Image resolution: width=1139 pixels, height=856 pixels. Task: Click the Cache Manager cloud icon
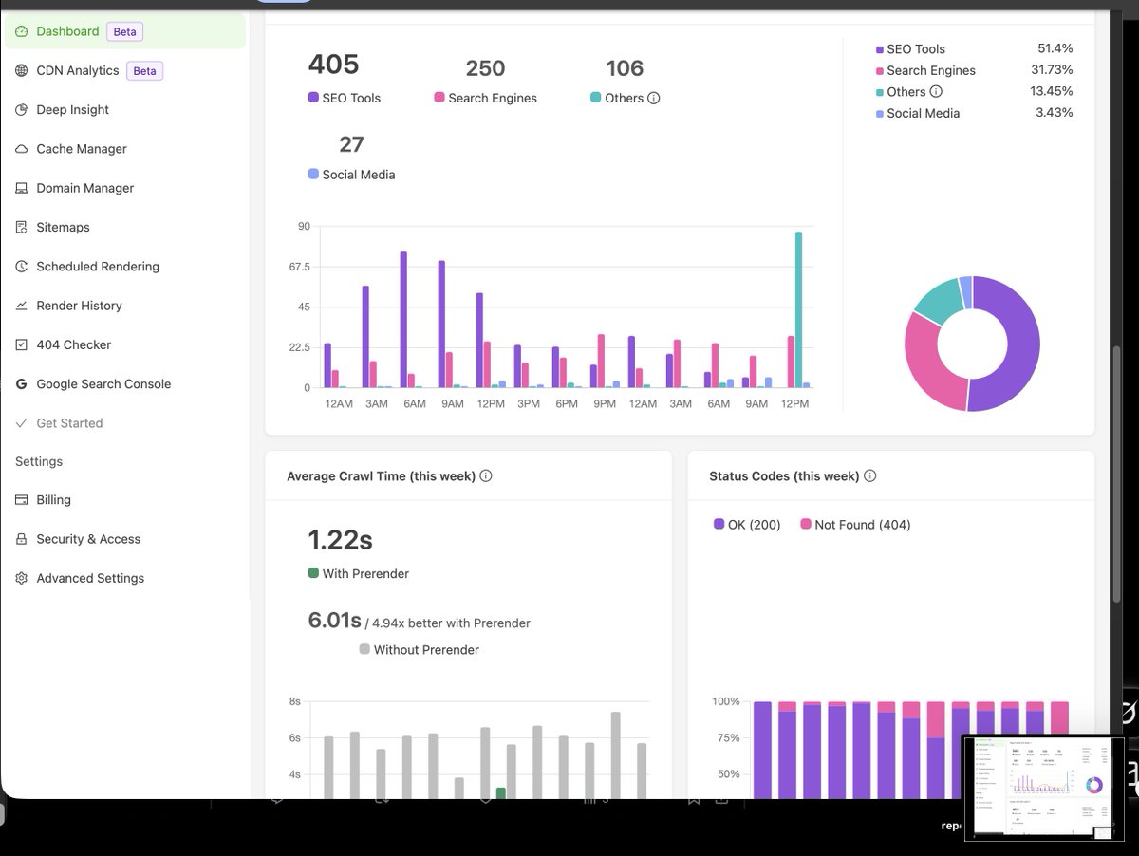(x=22, y=149)
